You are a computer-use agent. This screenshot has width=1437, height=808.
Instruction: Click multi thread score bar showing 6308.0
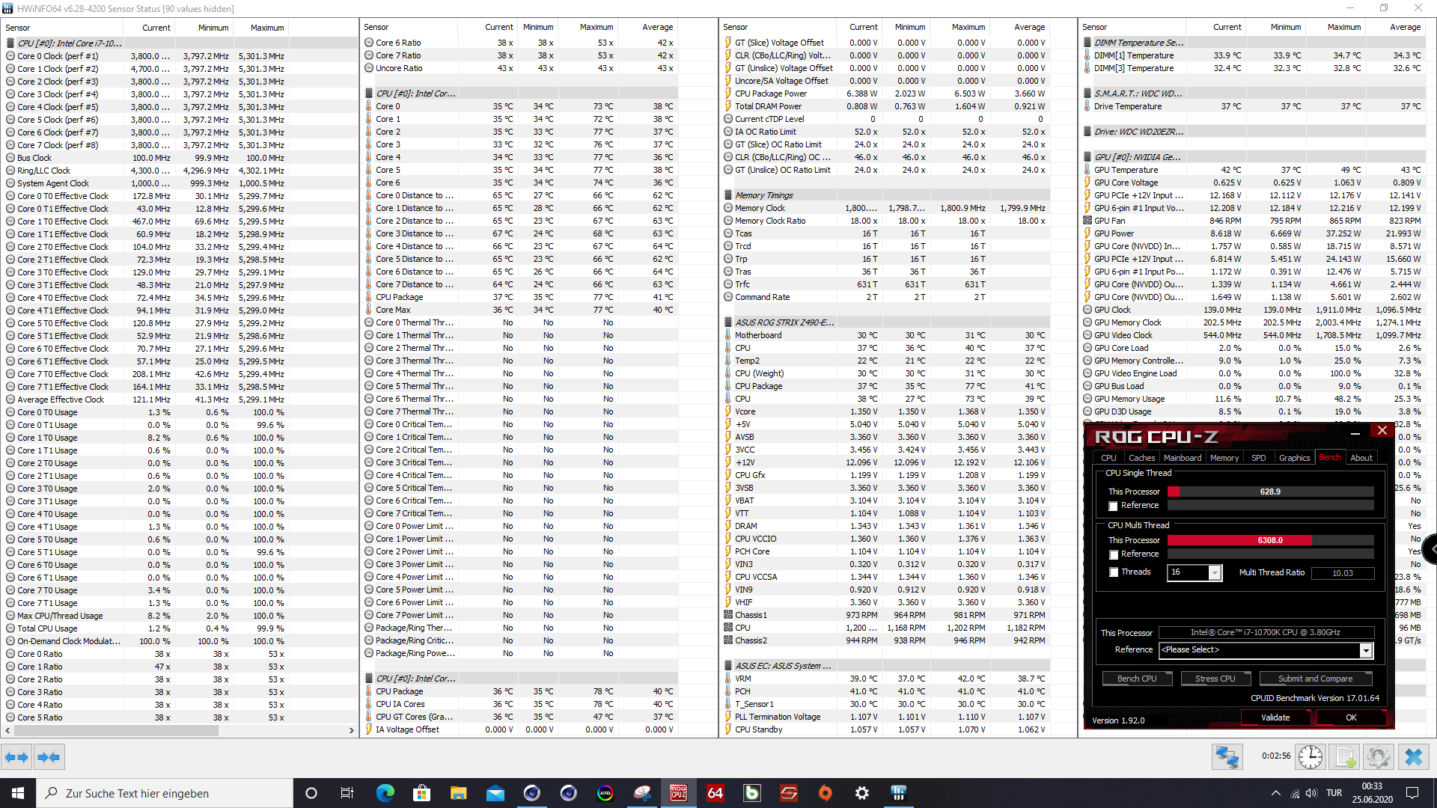tap(1270, 540)
